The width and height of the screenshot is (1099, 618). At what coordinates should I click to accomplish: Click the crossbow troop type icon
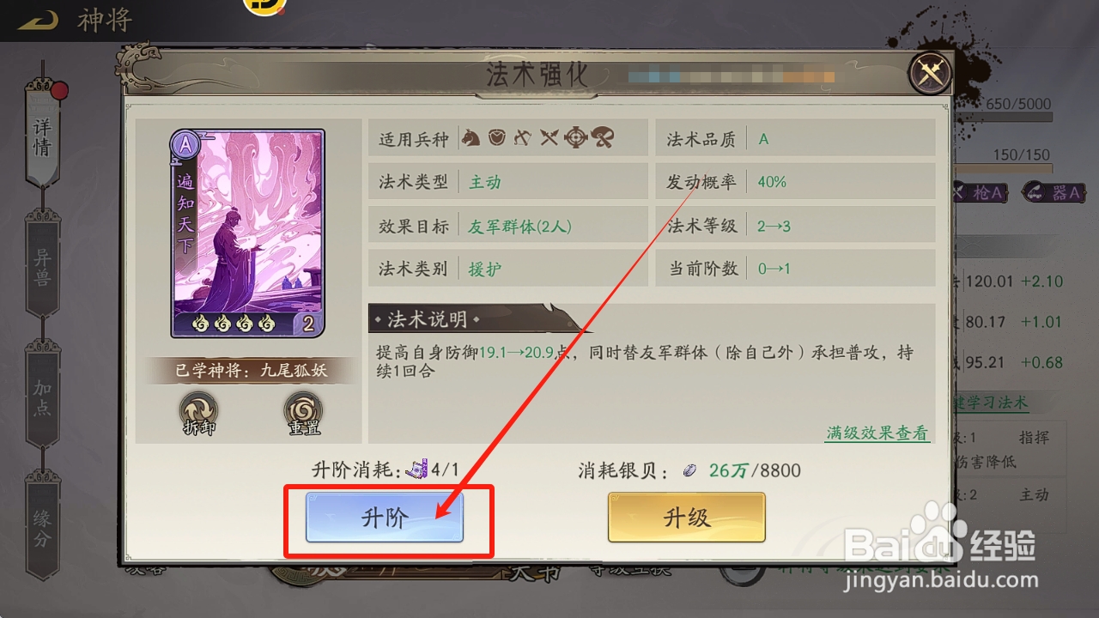point(523,138)
